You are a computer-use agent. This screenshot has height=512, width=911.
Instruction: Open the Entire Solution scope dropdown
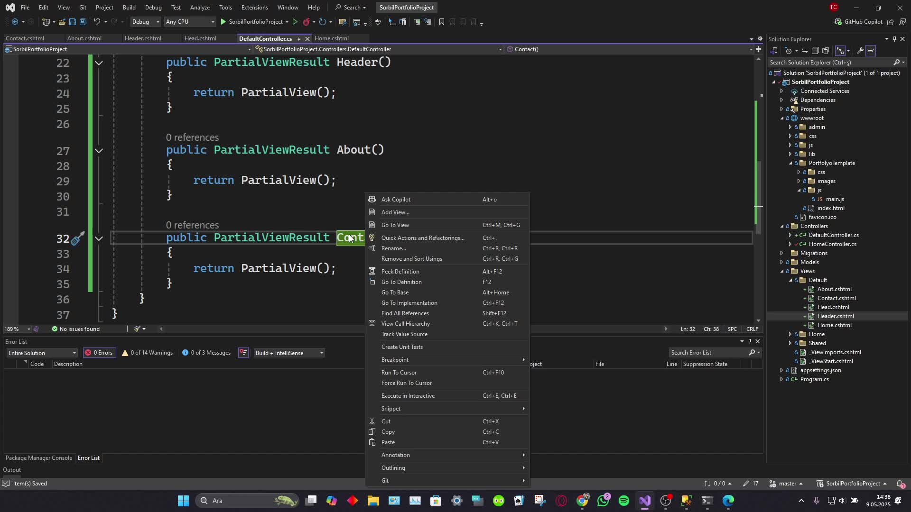click(x=42, y=353)
